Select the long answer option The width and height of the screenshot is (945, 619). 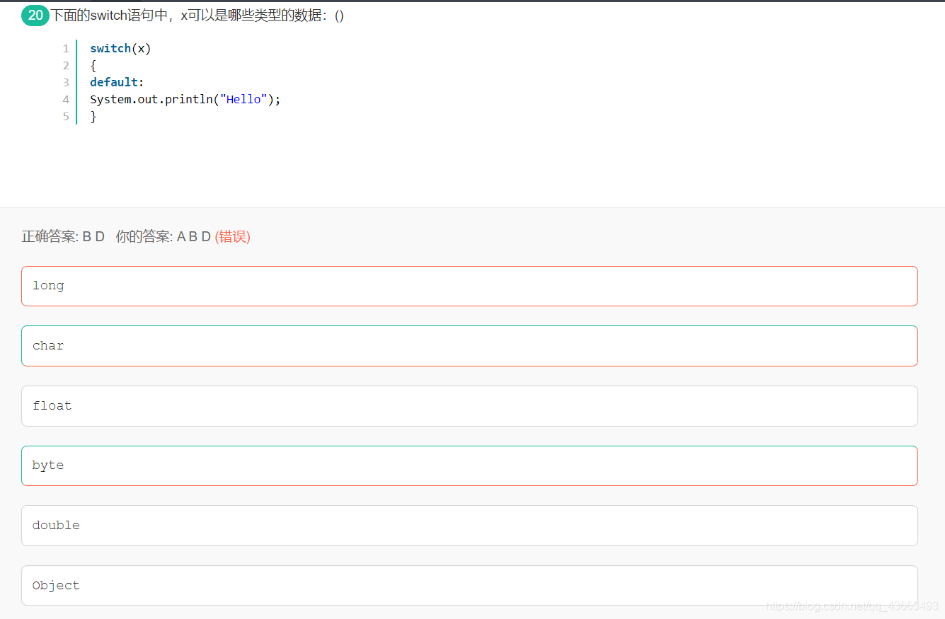point(469,286)
